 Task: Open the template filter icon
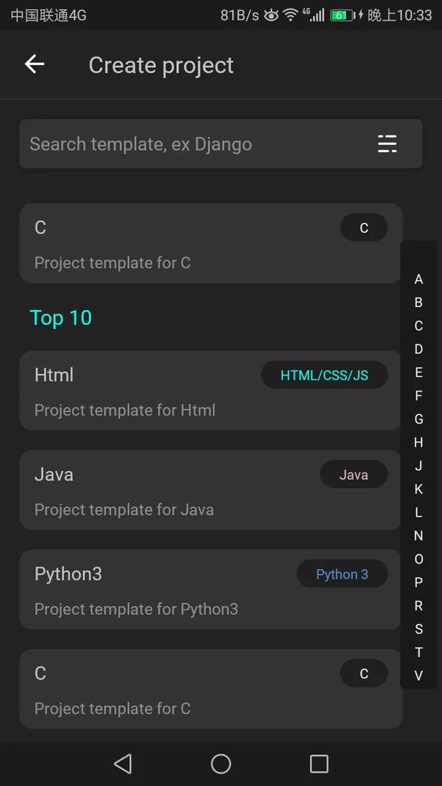[x=387, y=144]
